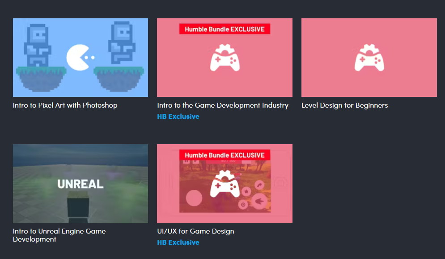Select the Level Design for Beginners title
This screenshot has width=445, height=259.
[344, 106]
